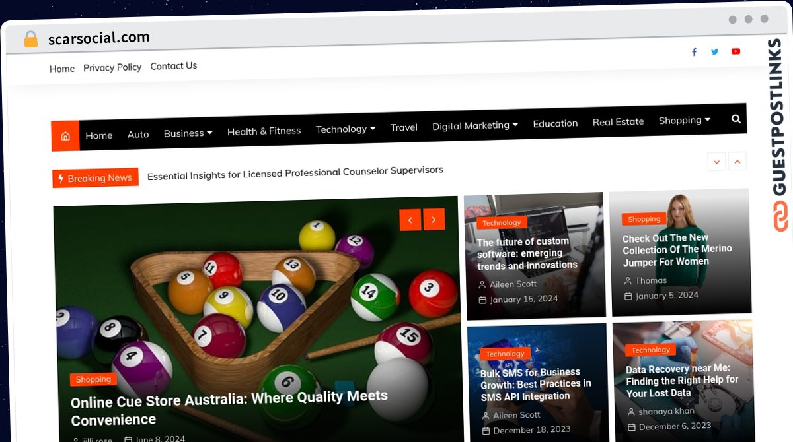Click Shopping tag on billiards slide
The image size is (793, 442).
93,379
